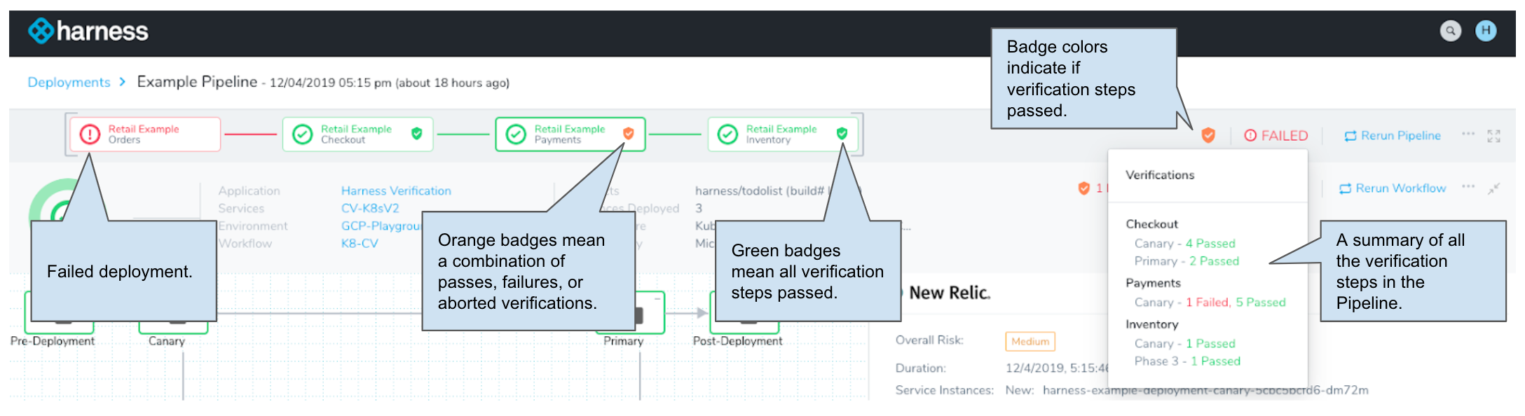Select the failed Retail Example Orders stage
This screenshot has height=416, width=1525.
tap(145, 134)
